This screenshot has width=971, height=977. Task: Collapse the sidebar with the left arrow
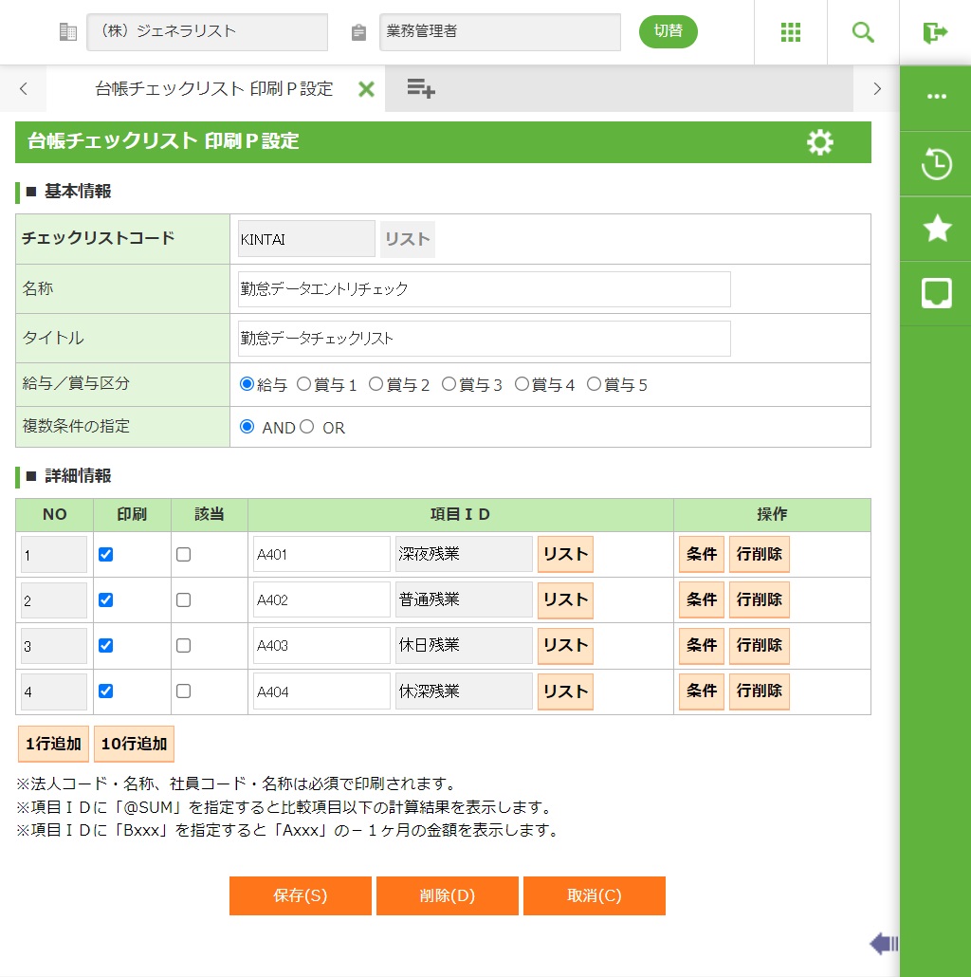[883, 943]
